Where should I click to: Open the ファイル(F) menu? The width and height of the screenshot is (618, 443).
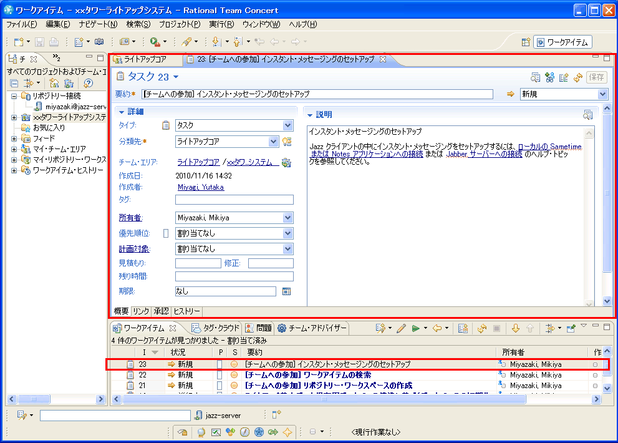(22, 24)
